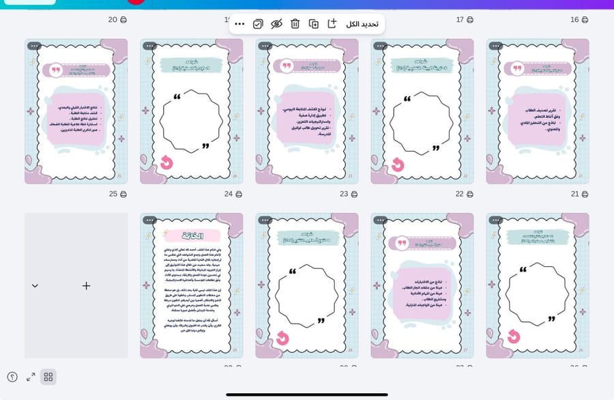Select the page 25 thumbnail
This screenshot has height=400, width=614.
pos(76,111)
